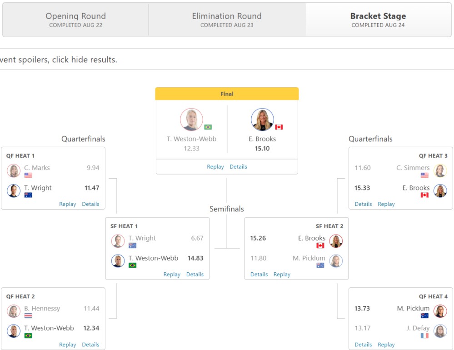Click Brazil flag icon in Final card
Image resolution: width=454 pixels, height=350 pixels.
pos(208,127)
